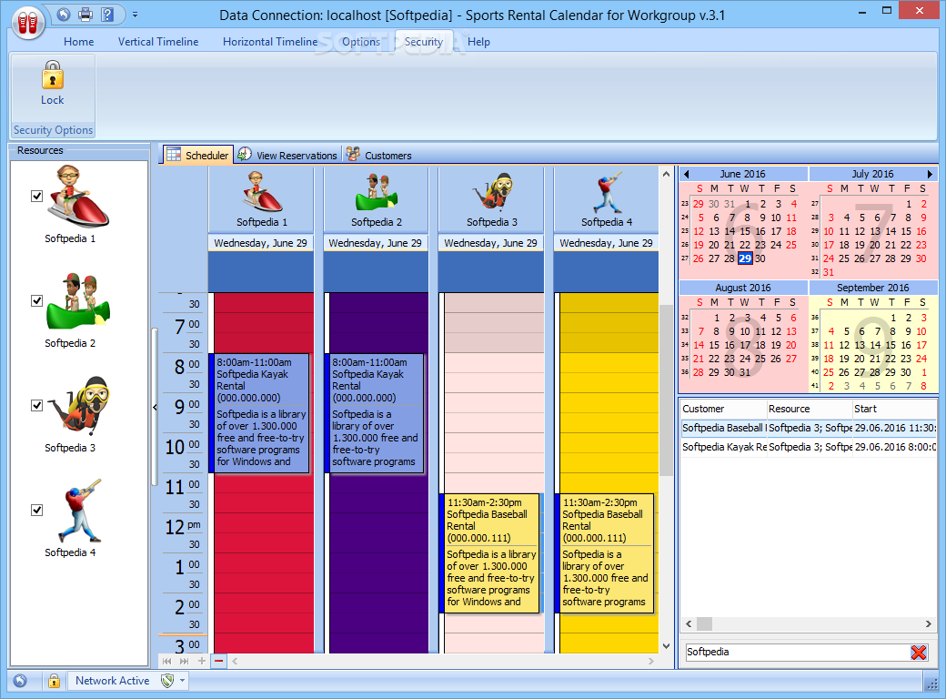Open the Horizontal Timeline ribbon tab
Image resolution: width=946 pixels, height=699 pixels.
click(270, 42)
